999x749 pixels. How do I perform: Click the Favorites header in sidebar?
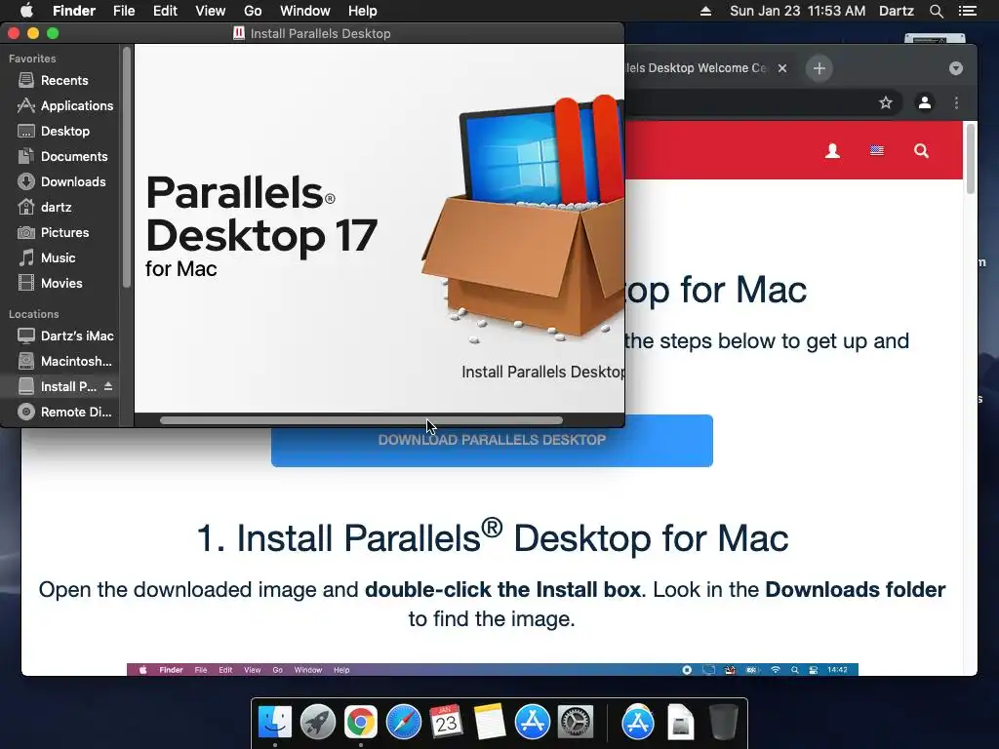pos(32,59)
